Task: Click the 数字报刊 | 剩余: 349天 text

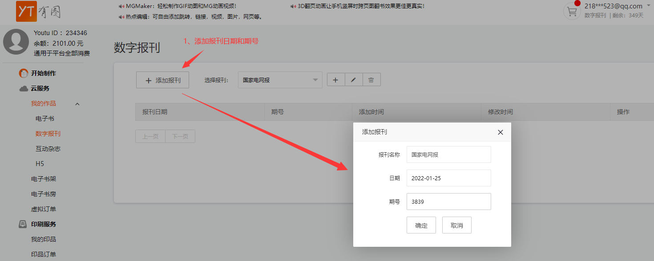Action: pyautogui.click(x=614, y=16)
